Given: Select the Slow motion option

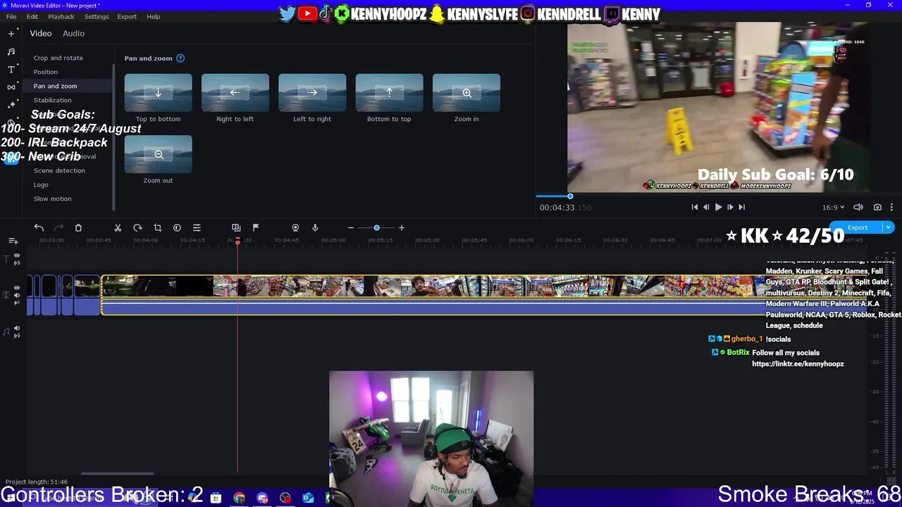Looking at the screenshot, I should (x=52, y=199).
